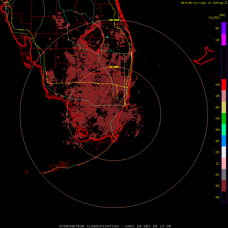228x228 pixels.
Task: Click the 'IC' legend label
Action: 218,164
